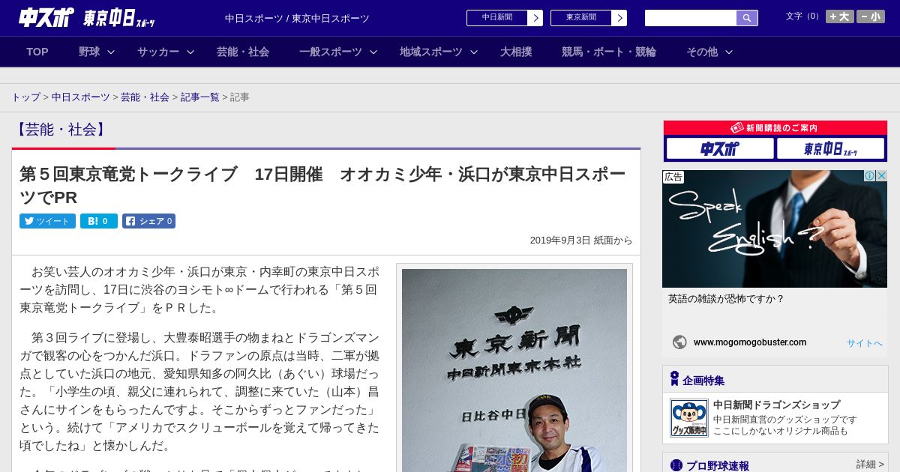Screen dimensions: 900x472
Task: Click the 中日スポーツ / 東京中日スポーツ header text
Action: 297,18
